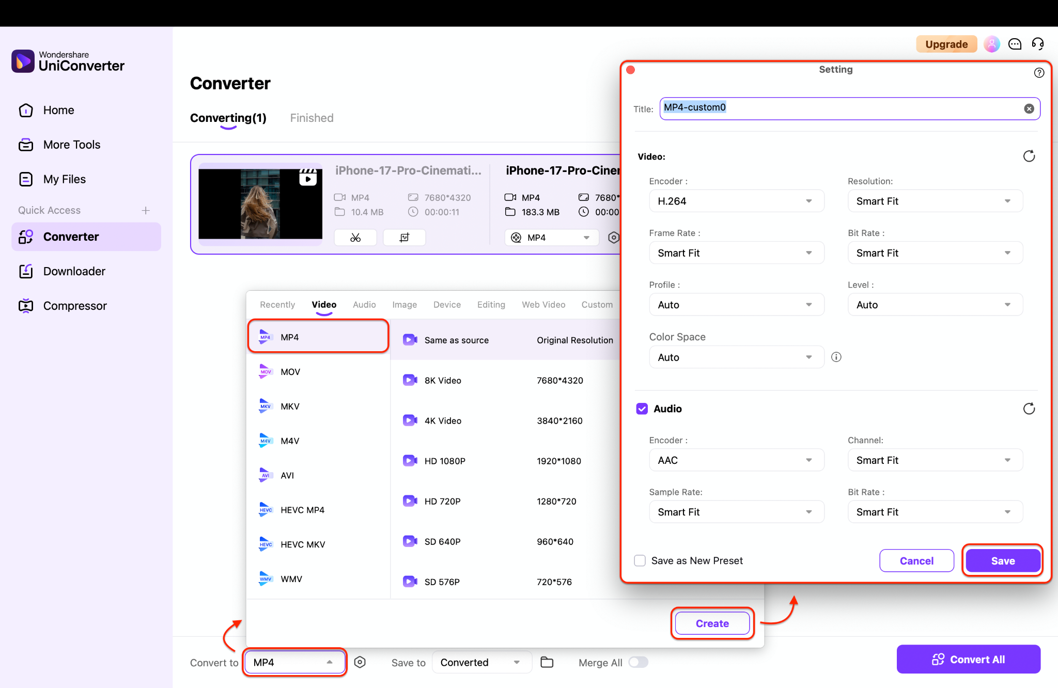Select the MOV format
The height and width of the screenshot is (688, 1058).
(x=318, y=372)
